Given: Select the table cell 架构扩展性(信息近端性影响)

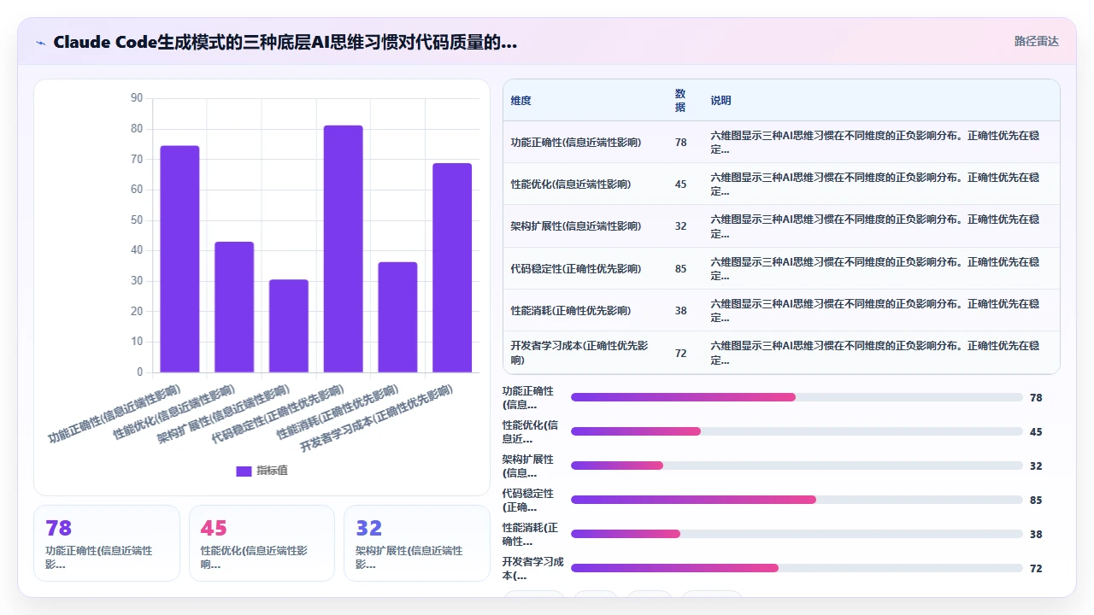Looking at the screenshot, I should click(x=575, y=226).
